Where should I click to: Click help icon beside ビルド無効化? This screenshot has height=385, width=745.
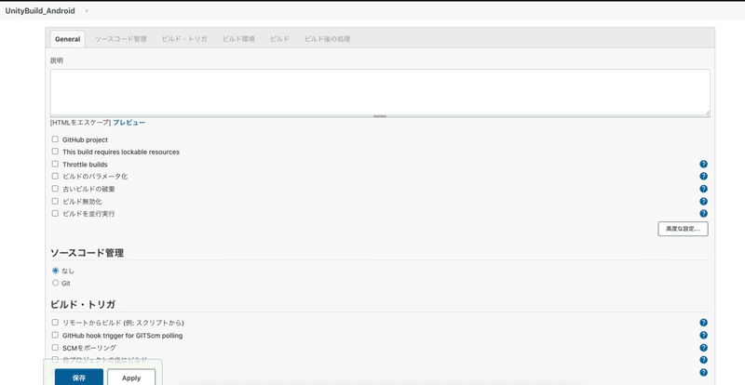[x=703, y=201]
